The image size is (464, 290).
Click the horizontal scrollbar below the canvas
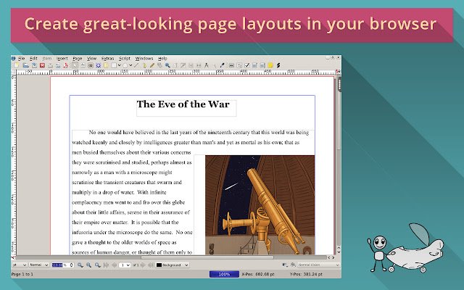[173, 257]
